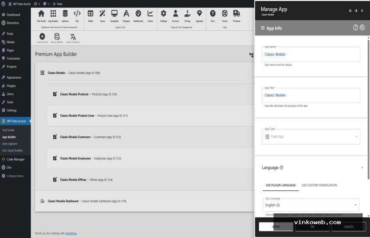Click the Classic Models Dashboard gauge icon
Image resolution: width=370 pixels, height=238 pixels.
(x=42, y=201)
